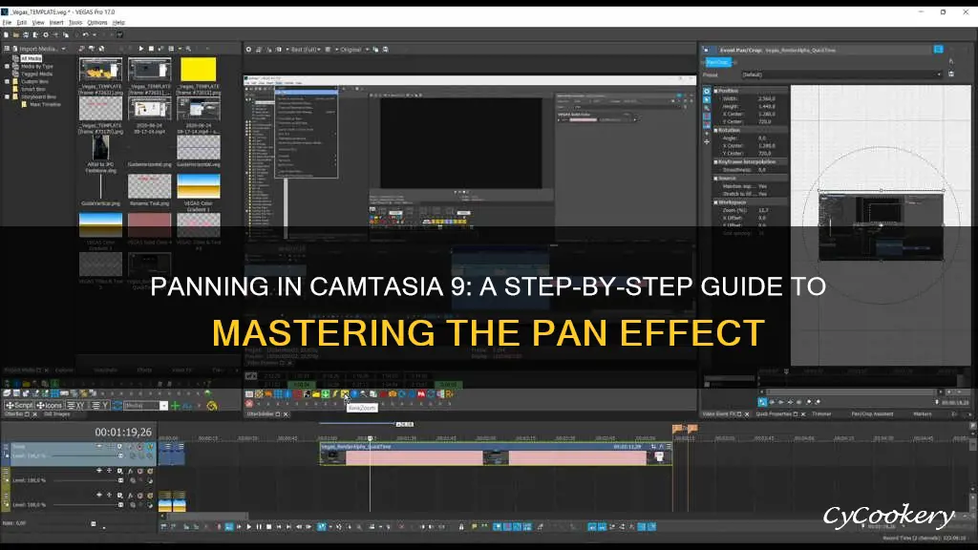Click Event Pan/Crop icon on Vegas_RenderAlpha event
The image size is (978, 550).
[653, 447]
